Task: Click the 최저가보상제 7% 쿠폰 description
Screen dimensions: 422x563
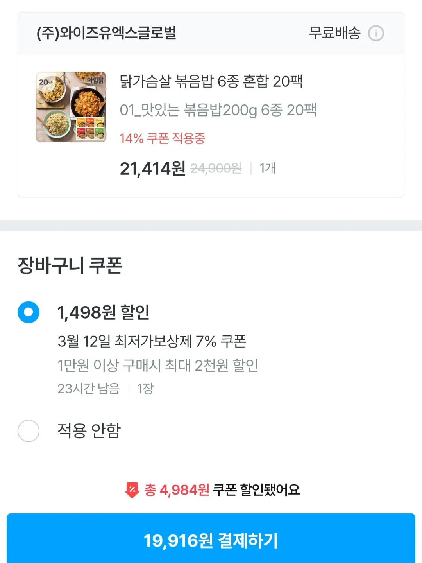Action: (x=152, y=341)
